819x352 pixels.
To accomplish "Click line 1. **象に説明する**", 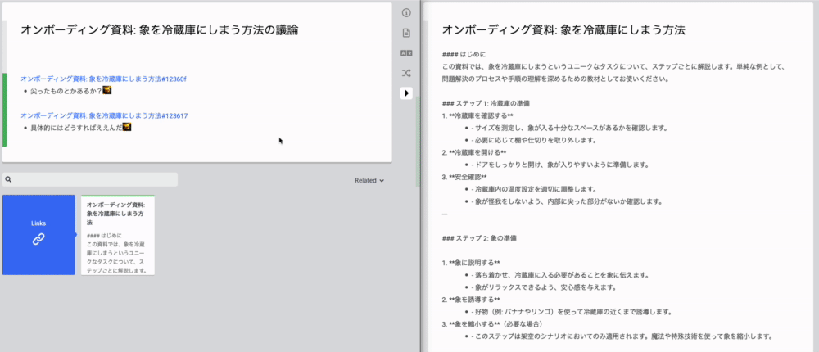I will [471, 263].
